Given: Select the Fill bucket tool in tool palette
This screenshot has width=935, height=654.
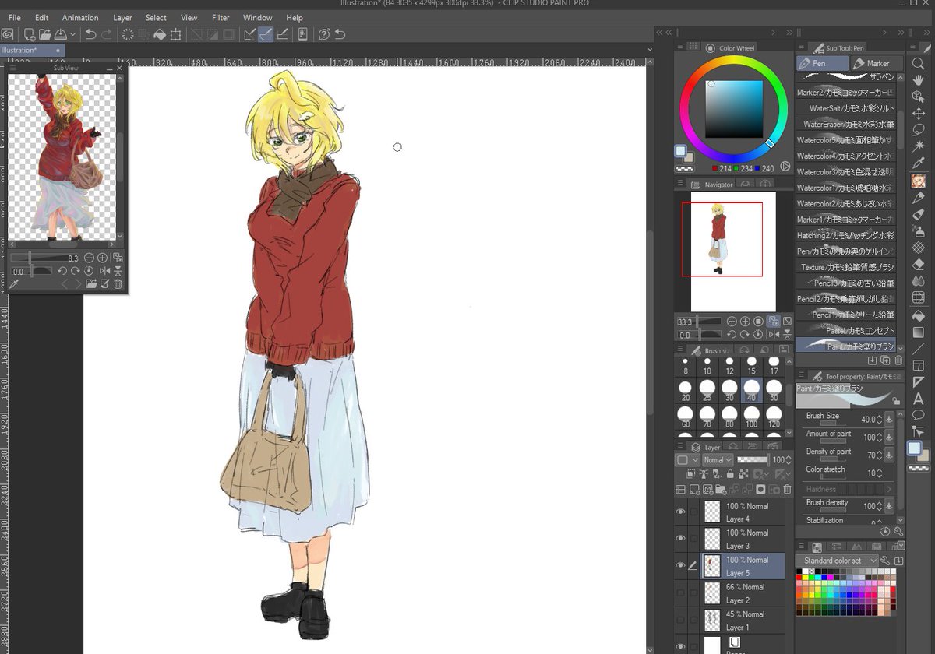Looking at the screenshot, I should point(919,315).
